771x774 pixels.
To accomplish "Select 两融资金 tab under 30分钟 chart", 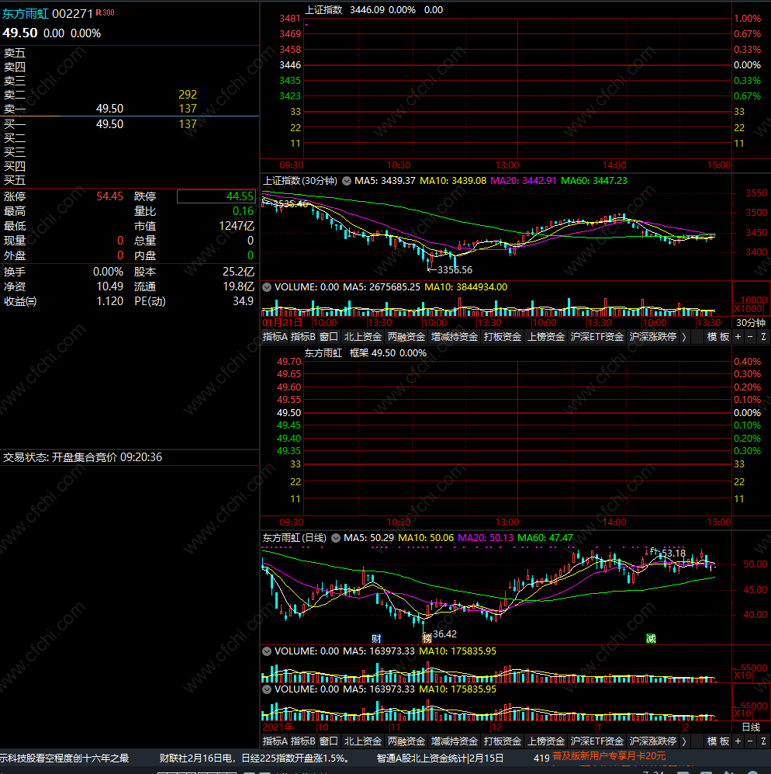I will [406, 337].
